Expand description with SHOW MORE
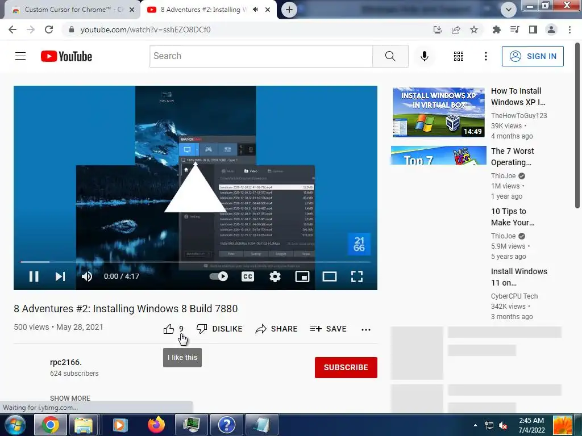 coord(70,398)
